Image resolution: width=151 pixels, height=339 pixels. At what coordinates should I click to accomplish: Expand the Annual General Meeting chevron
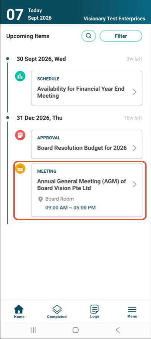[135, 185]
